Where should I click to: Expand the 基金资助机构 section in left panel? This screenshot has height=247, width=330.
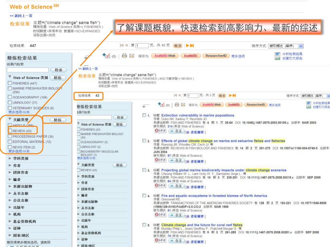click(x=10, y=221)
